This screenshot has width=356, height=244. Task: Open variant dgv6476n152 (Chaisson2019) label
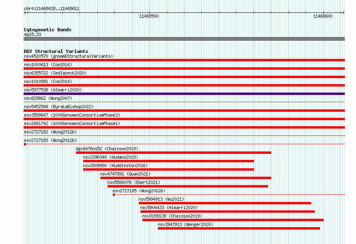click(x=107, y=149)
